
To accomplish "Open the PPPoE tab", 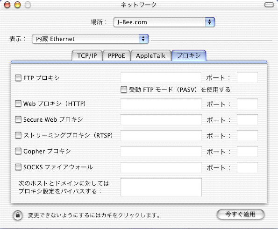I will point(116,56).
